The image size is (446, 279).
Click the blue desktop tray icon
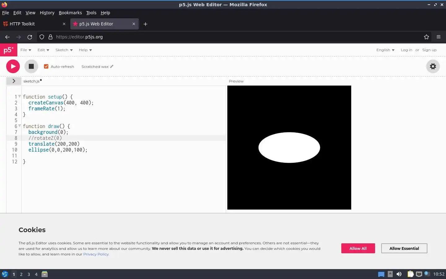381,274
